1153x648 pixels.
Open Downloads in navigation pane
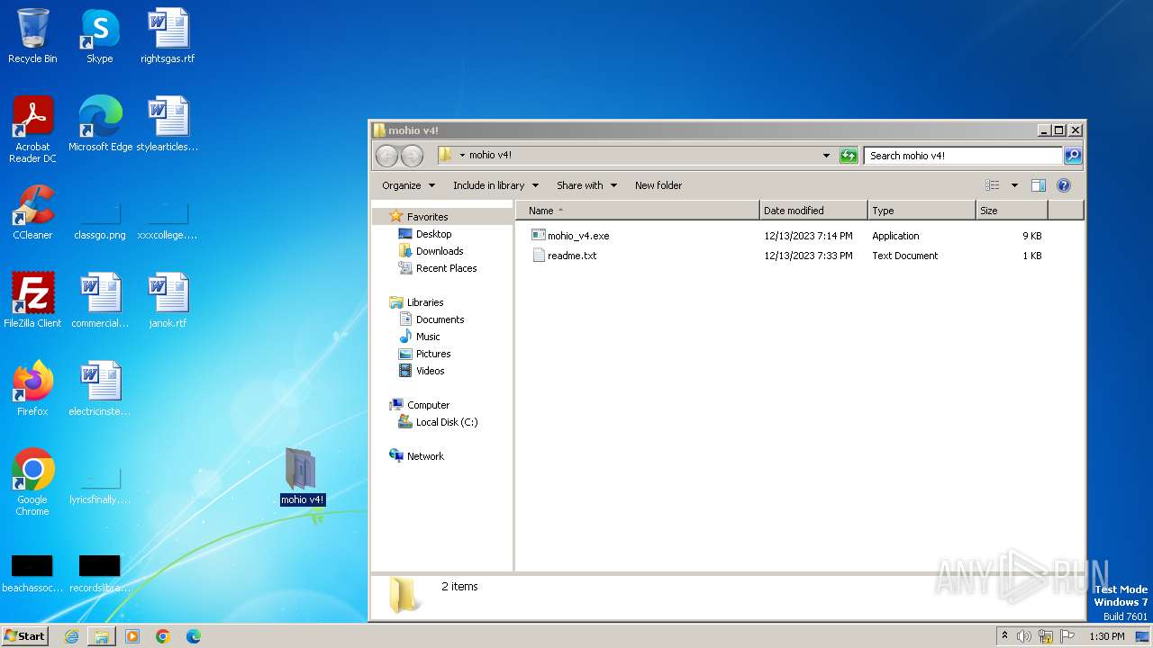(x=440, y=251)
